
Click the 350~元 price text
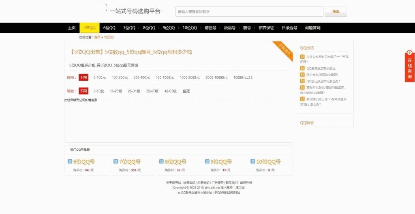pyautogui.click(x=136, y=170)
